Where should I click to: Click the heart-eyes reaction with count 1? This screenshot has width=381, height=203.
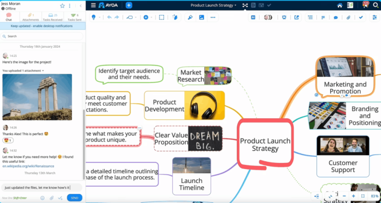8,141
